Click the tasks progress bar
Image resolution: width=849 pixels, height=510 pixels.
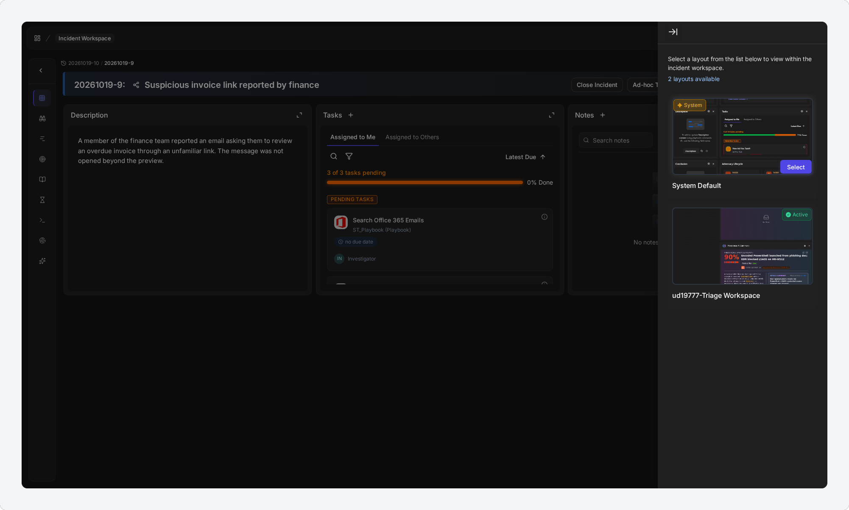pos(425,182)
